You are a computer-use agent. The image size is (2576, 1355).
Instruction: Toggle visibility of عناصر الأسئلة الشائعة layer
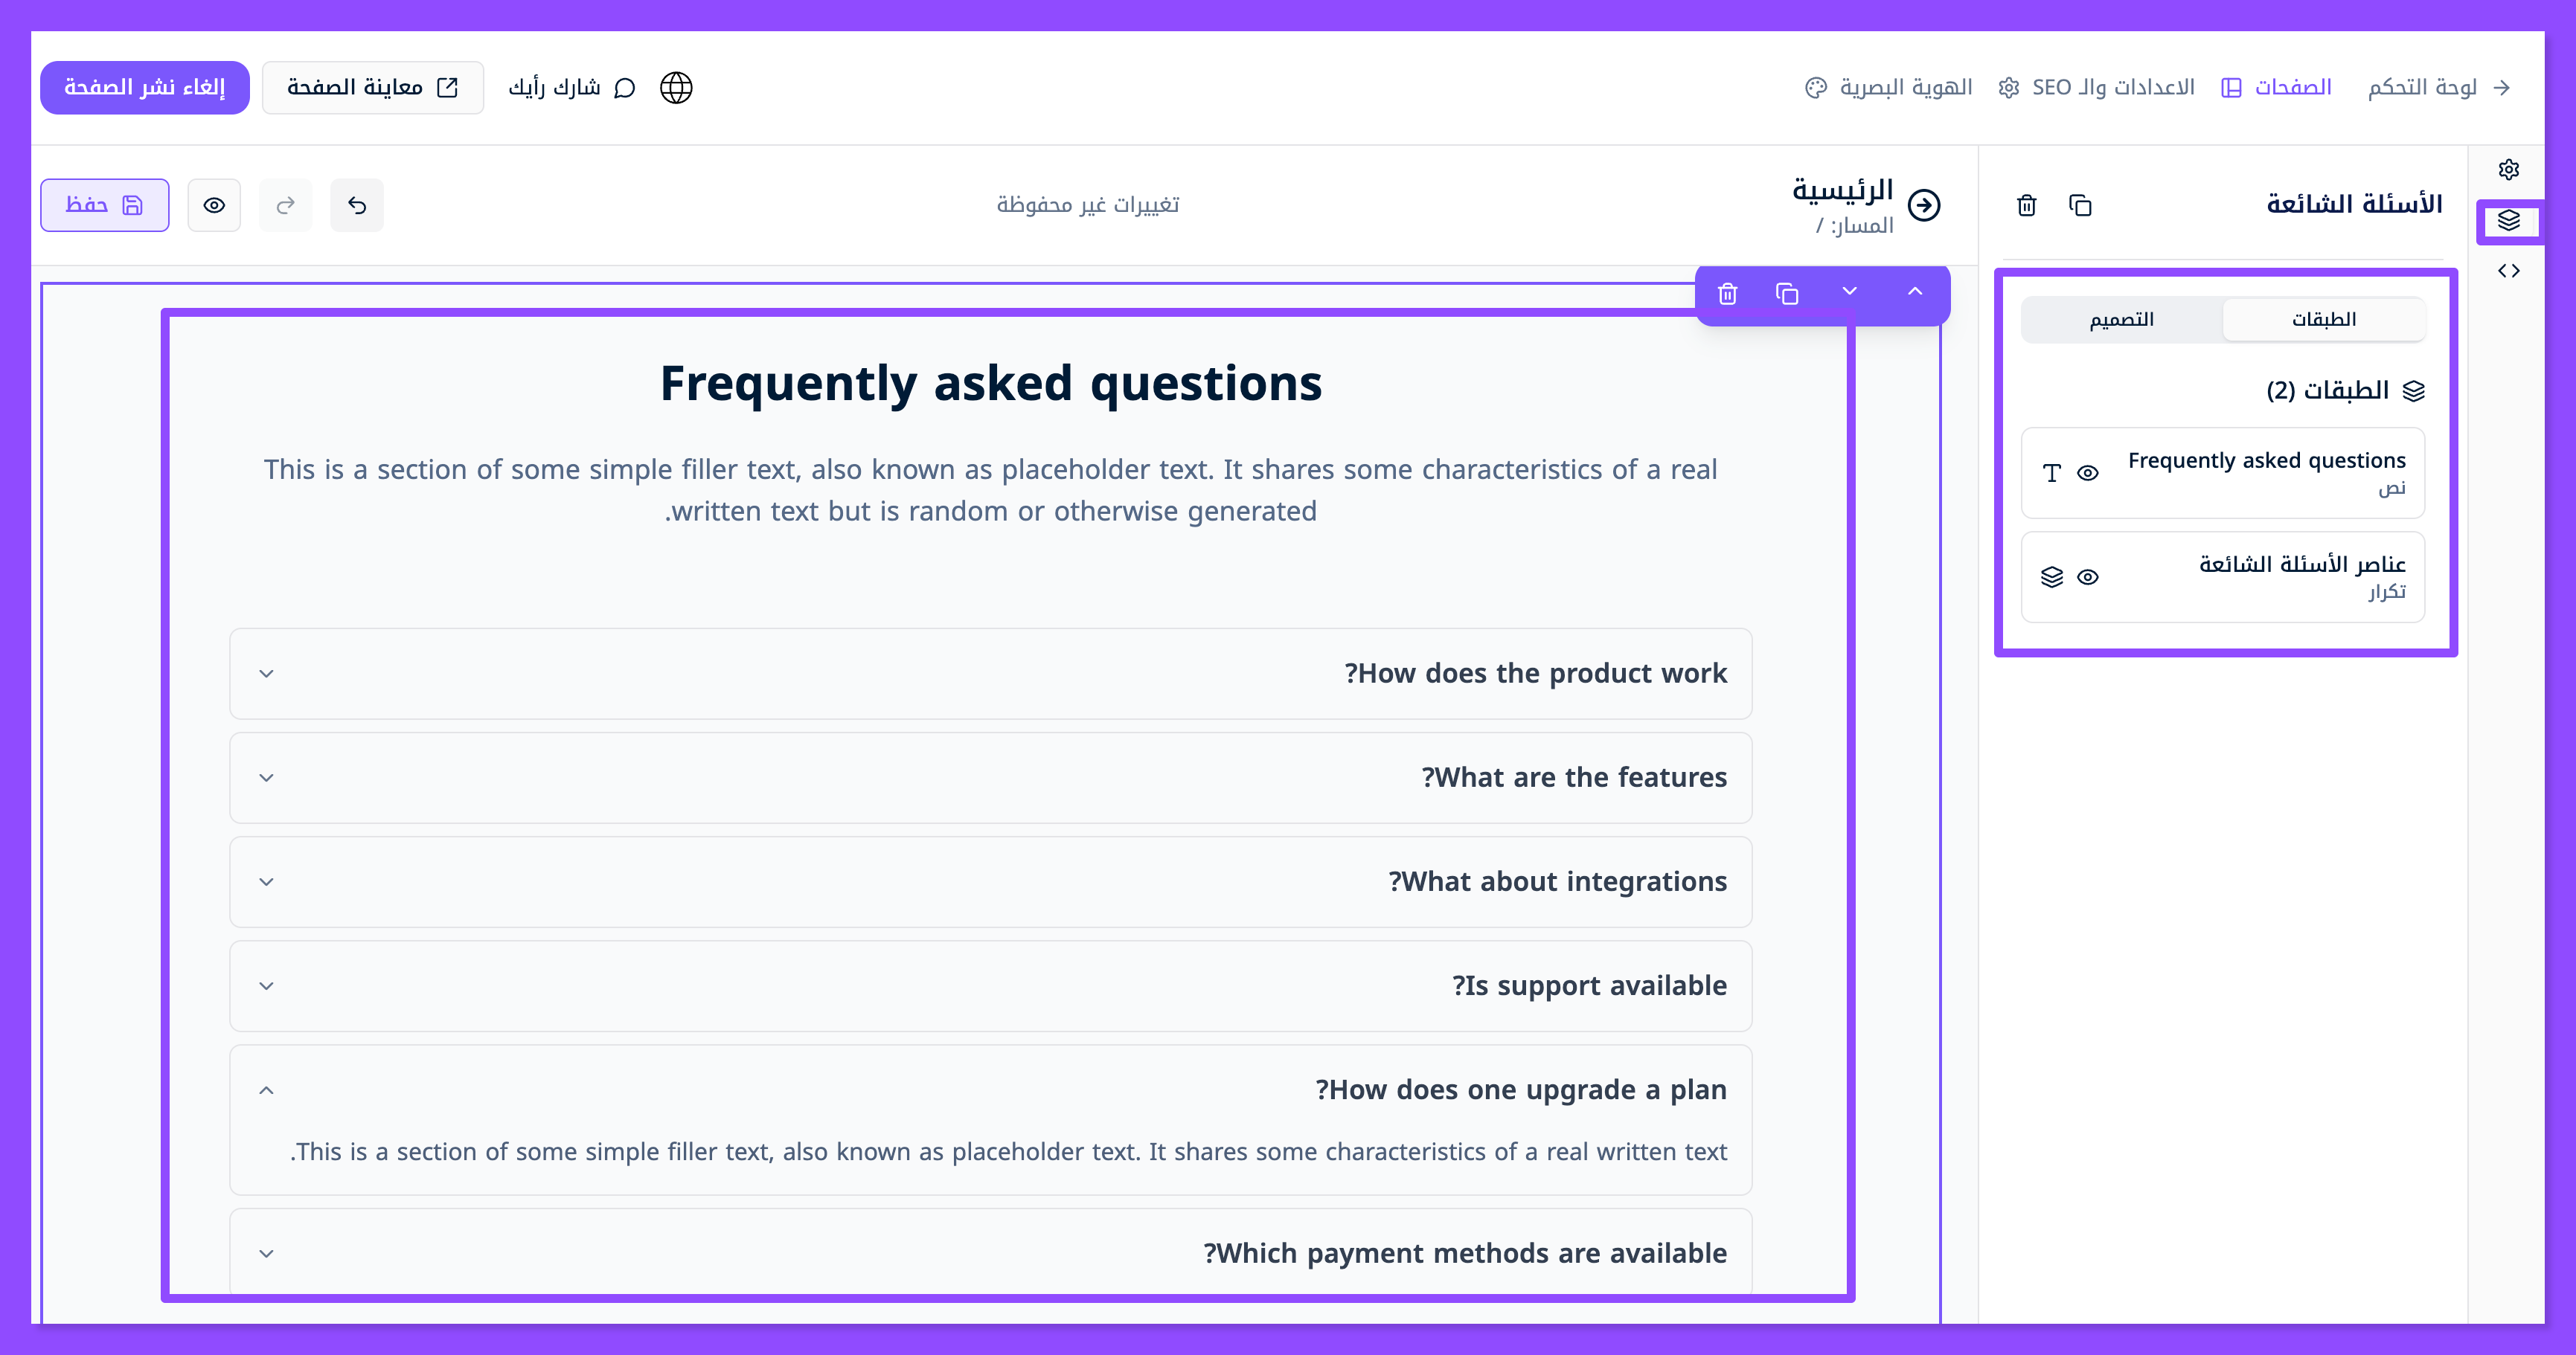2088,578
